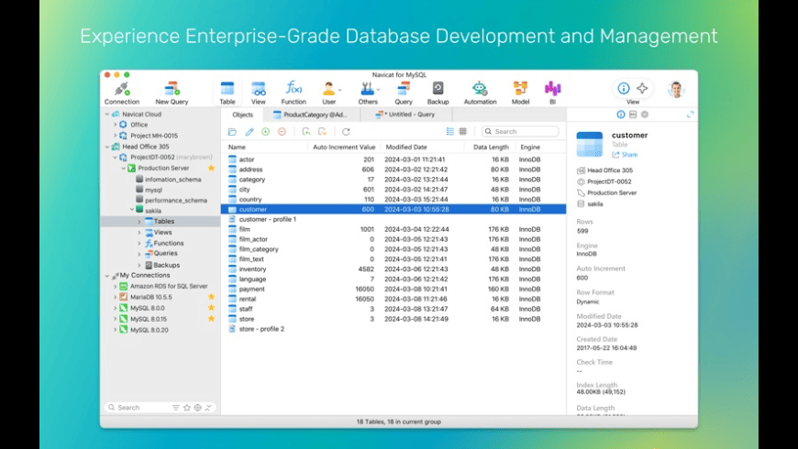Viewport: 798px width, 449px height.
Task: Open the User toolbar dropdown arrow
Action: (339, 90)
